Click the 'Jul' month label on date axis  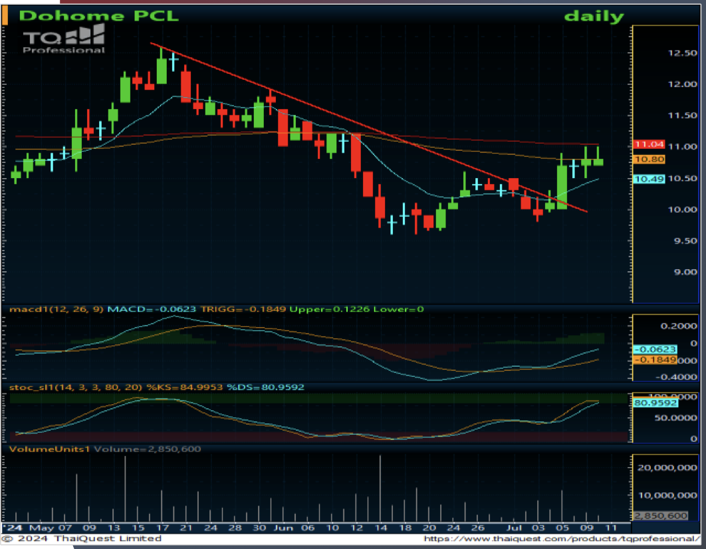click(x=514, y=528)
